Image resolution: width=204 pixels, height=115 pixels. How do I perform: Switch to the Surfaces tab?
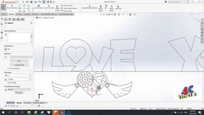point(19,14)
